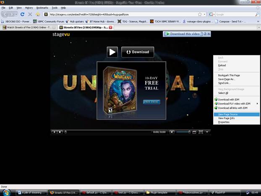This screenshot has width=261, height=196.
Task: Select Download with IDM menu entry
Action: click(x=237, y=99)
